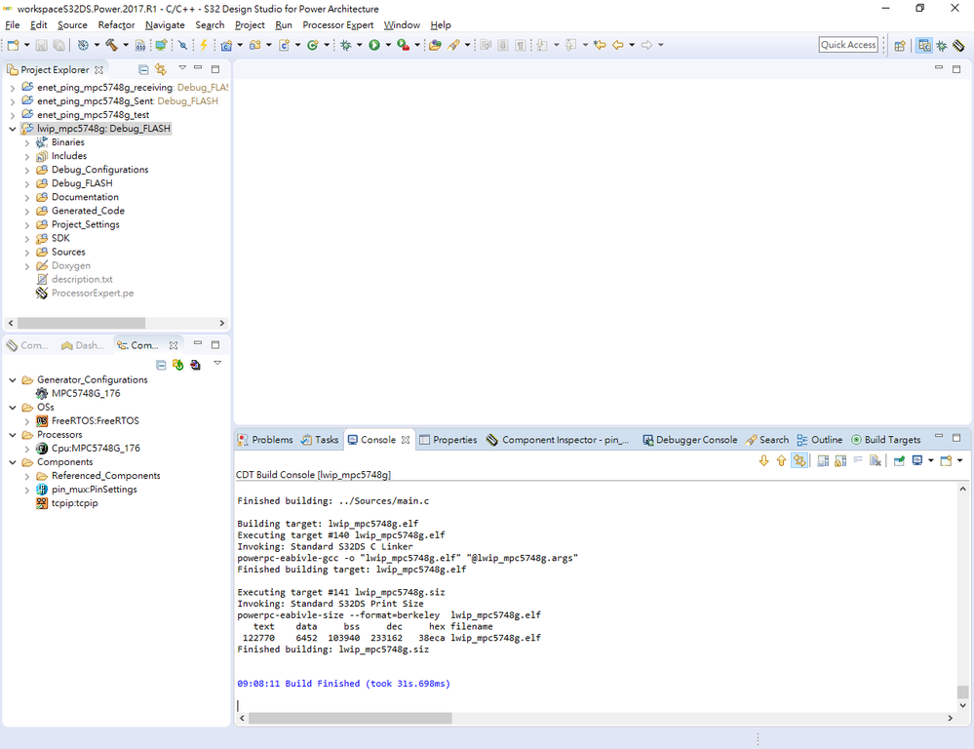
Task: Click the Quick Access search field
Action: [848, 45]
